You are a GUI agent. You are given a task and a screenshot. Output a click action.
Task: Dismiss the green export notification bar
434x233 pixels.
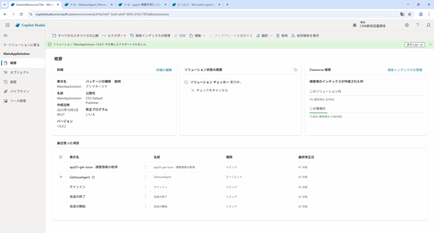pos(430,44)
